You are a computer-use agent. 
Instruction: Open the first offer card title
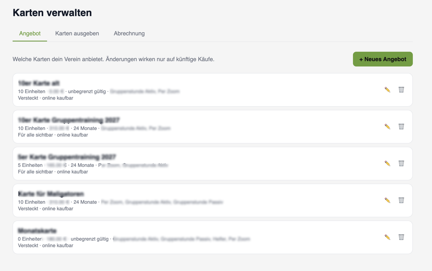coord(39,83)
